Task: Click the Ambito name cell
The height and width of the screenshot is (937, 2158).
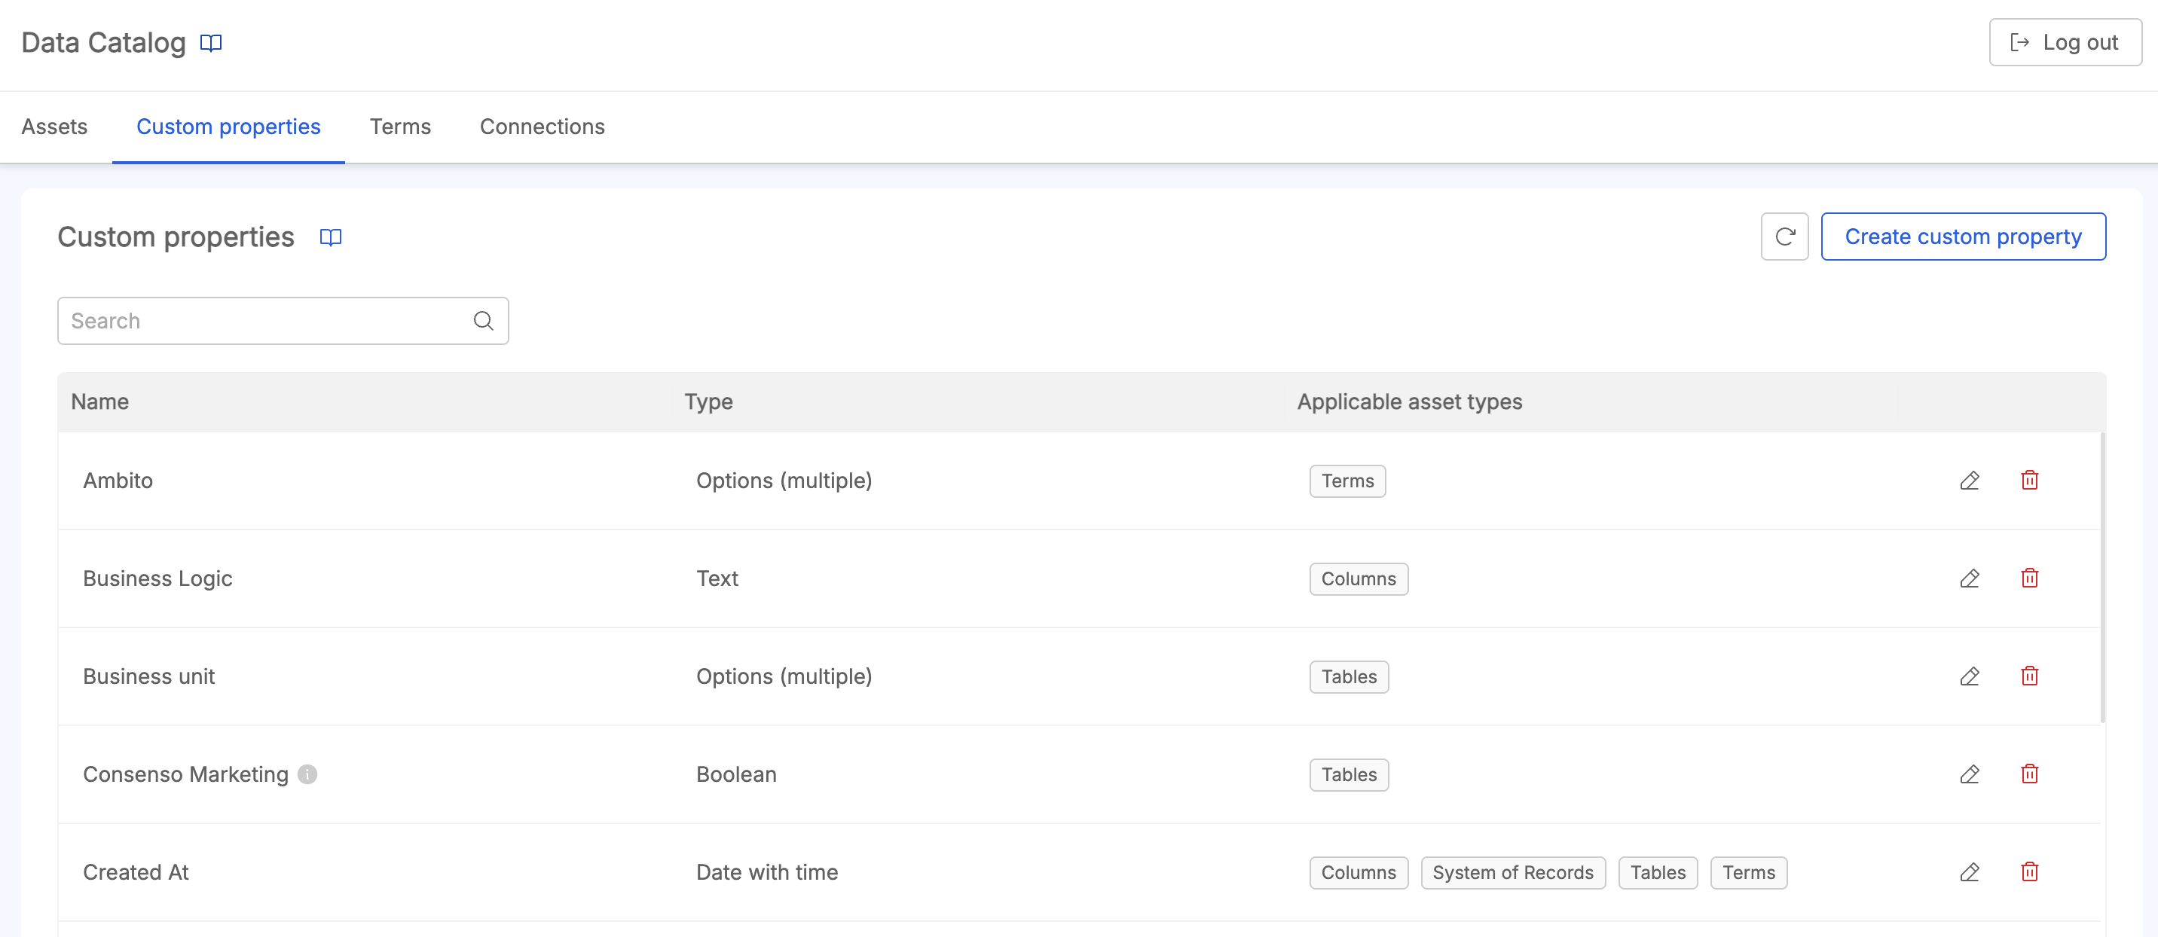Action: (x=118, y=481)
